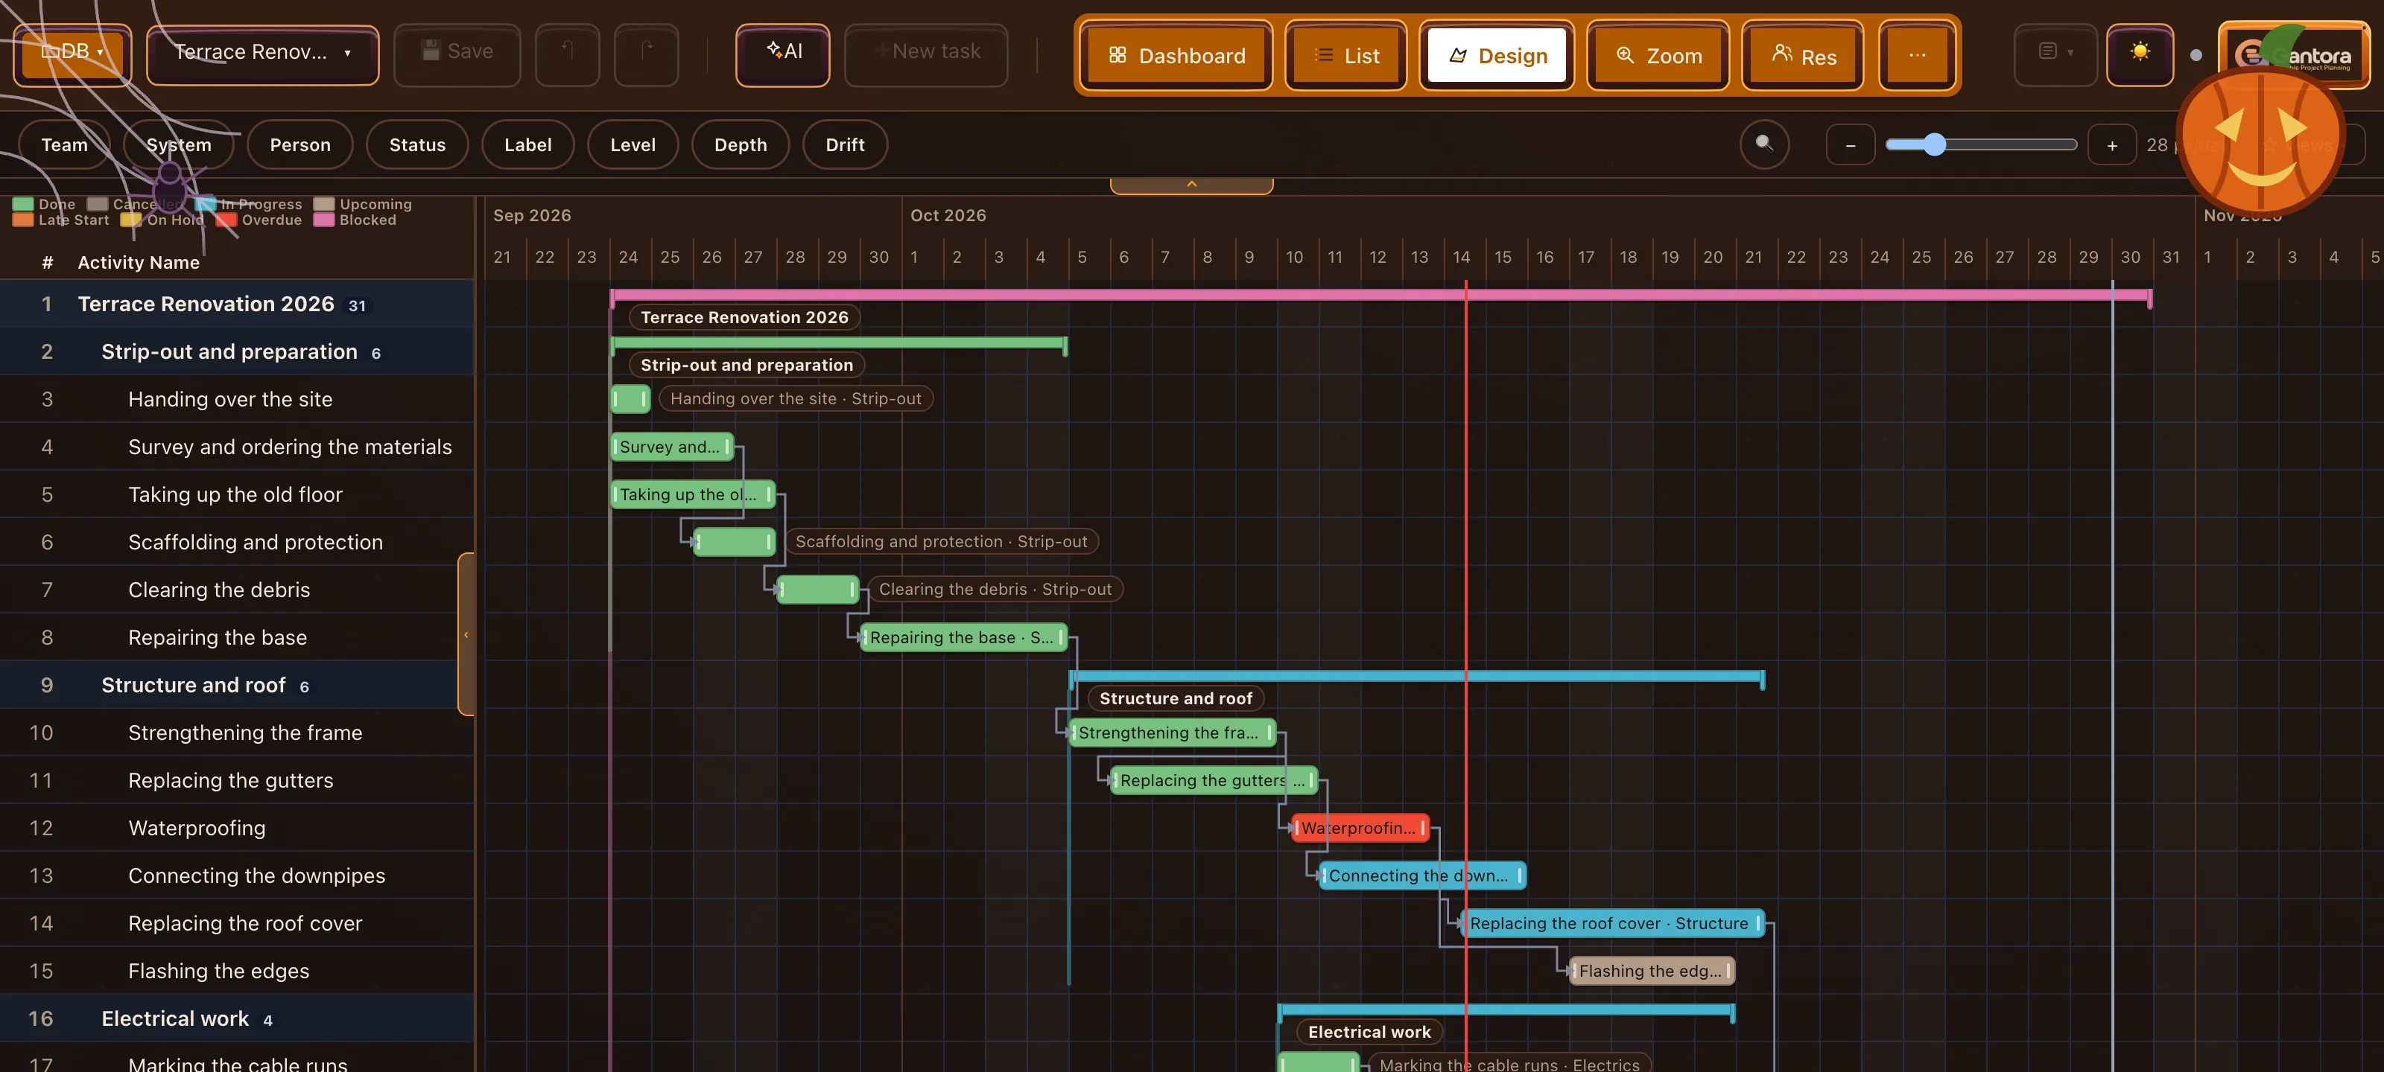Click the Replacing the roof cover bar

1612,923
